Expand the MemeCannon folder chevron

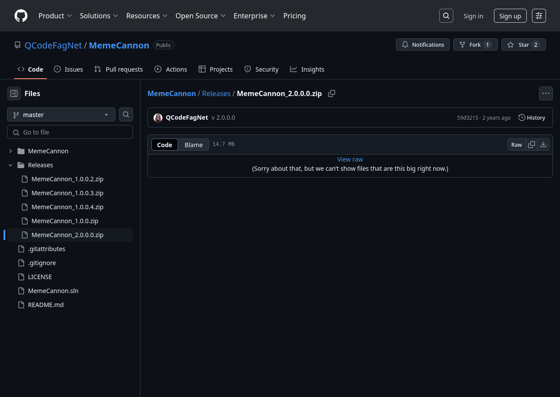[x=10, y=151]
